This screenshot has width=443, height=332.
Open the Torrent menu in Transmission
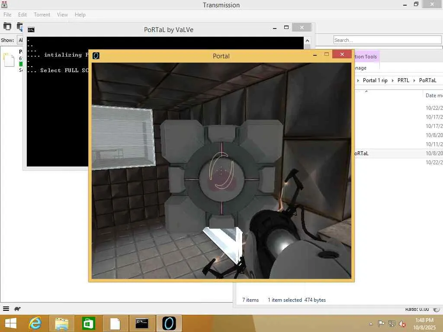tap(42, 15)
